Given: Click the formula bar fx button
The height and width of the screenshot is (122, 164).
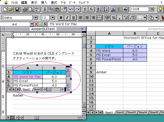Looking at the screenshot, I should point(45,24).
